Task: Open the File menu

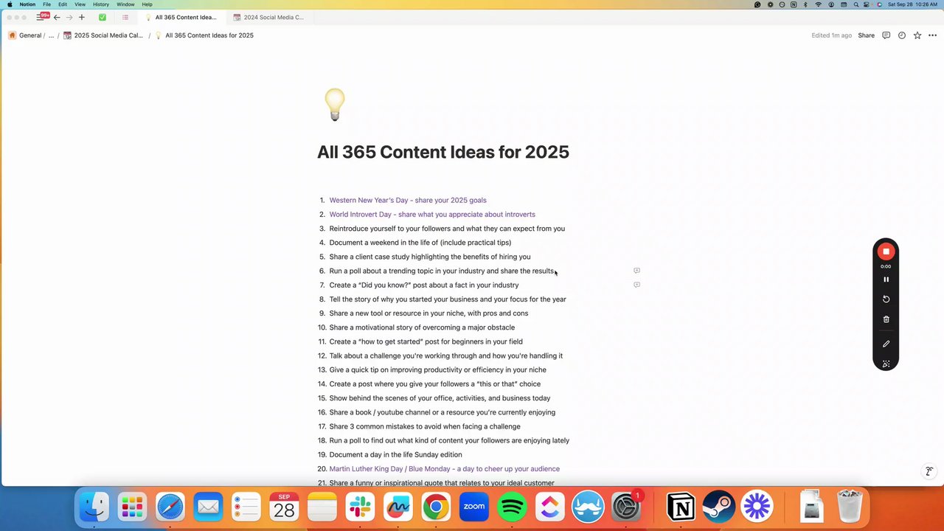Action: (46, 4)
